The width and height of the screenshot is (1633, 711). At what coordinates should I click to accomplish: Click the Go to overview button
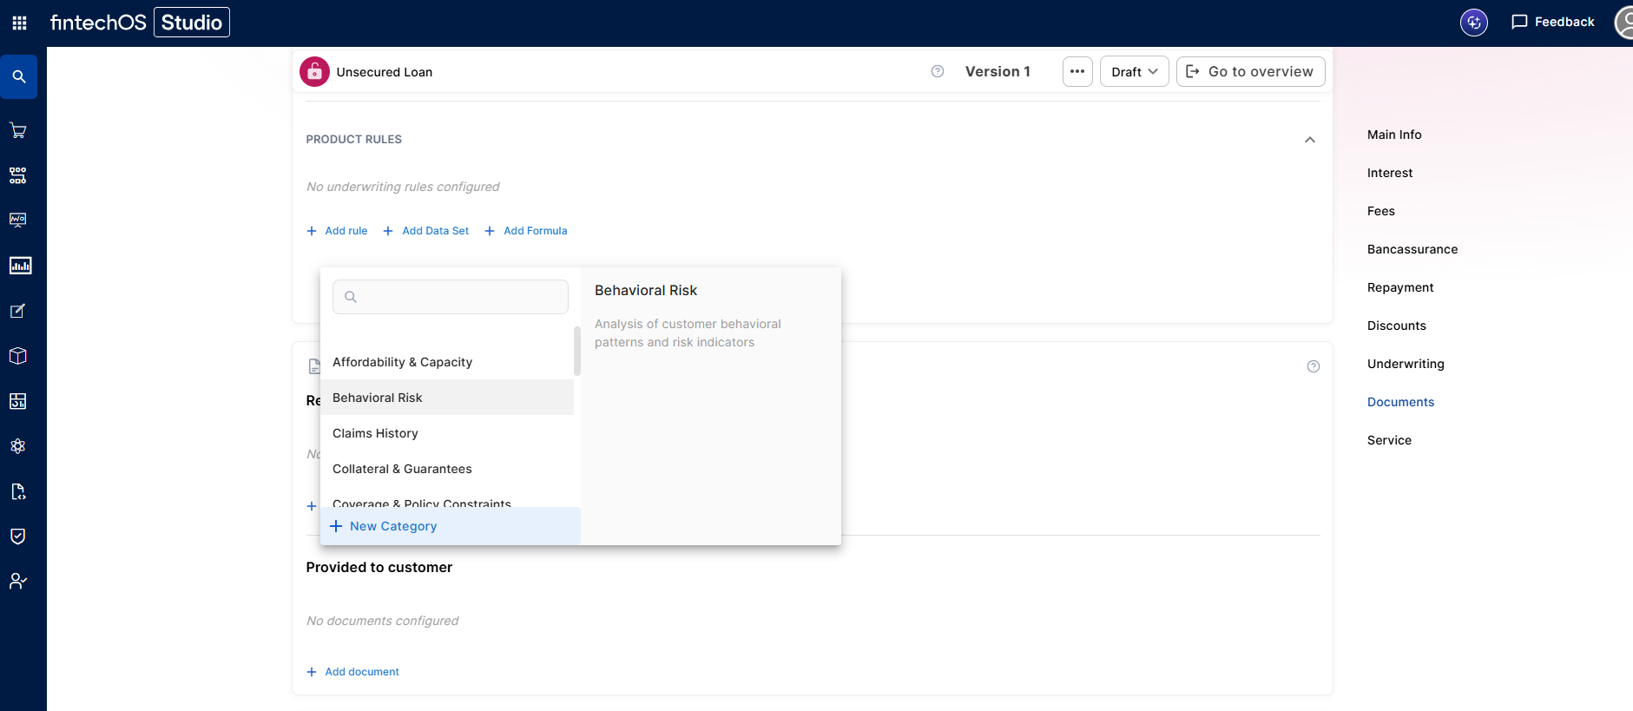(1251, 71)
